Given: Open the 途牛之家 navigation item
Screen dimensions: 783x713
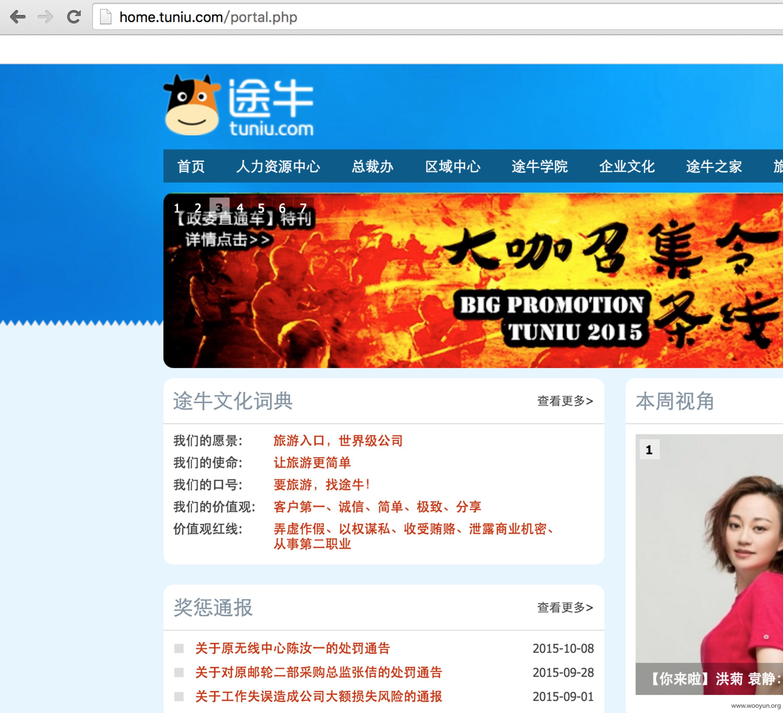Looking at the screenshot, I should (x=714, y=166).
